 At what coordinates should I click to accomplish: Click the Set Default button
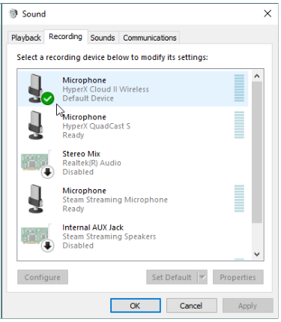(172, 277)
